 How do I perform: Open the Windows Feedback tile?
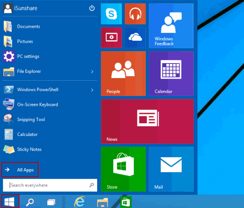pos(171,26)
